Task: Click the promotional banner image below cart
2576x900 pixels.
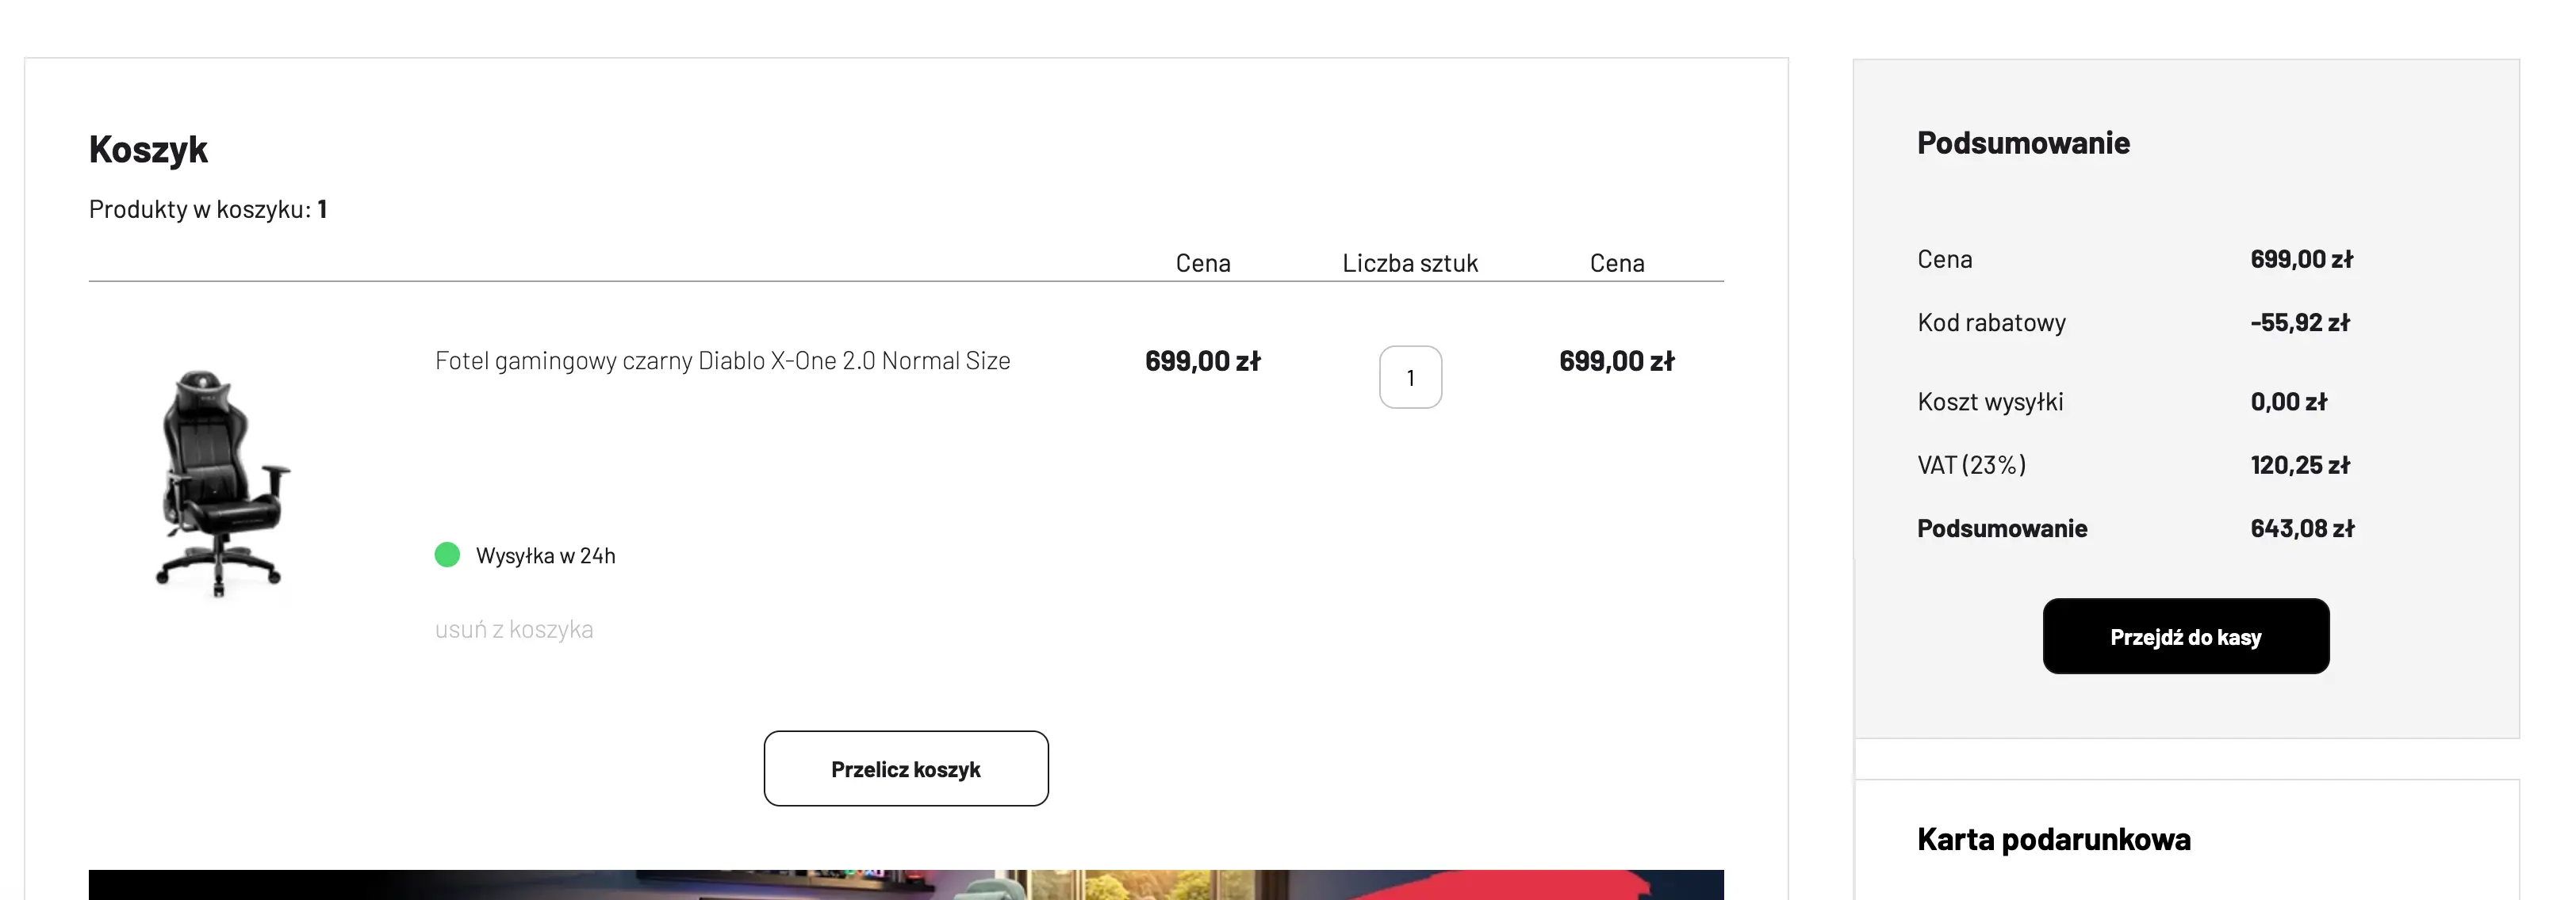Action: tap(905, 885)
